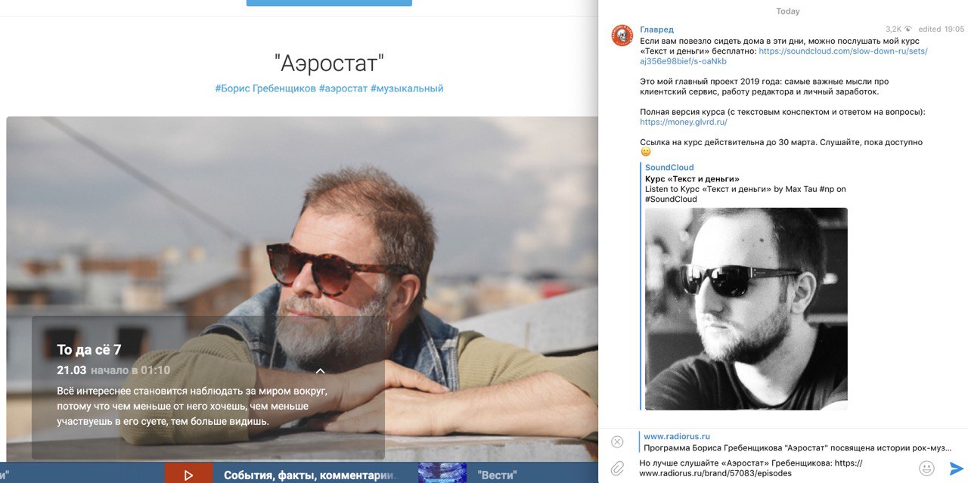Image resolution: width=968 pixels, height=483 pixels.
Task: Open the black-and-white SoundCloud preview photo
Action: [746, 308]
